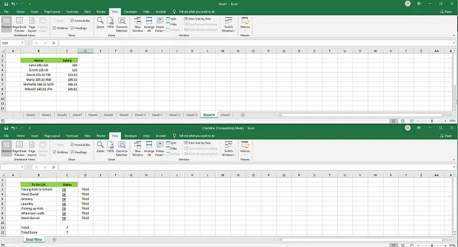Open Name Box dropdown in Book1 window
Screen dimensions: 458x247
(x=22, y=43)
